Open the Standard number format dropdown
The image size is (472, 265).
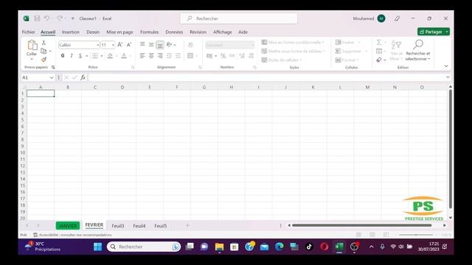click(252, 45)
